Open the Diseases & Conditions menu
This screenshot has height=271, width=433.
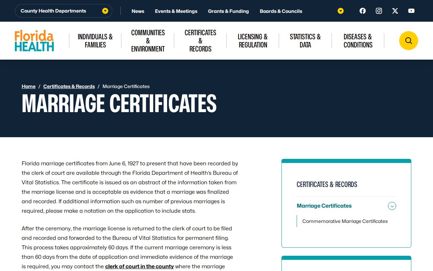[x=358, y=41]
